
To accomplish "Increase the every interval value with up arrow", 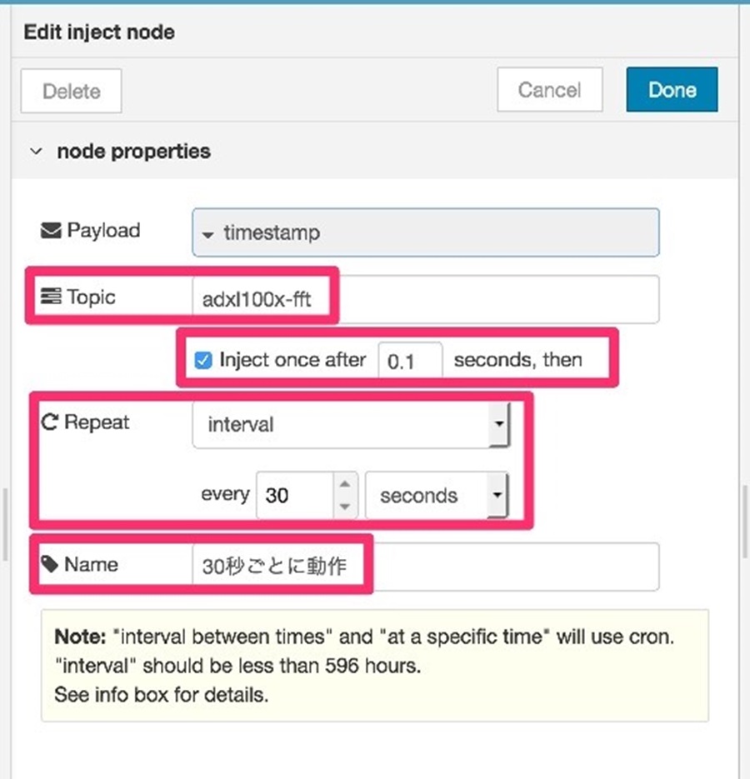I will [345, 484].
